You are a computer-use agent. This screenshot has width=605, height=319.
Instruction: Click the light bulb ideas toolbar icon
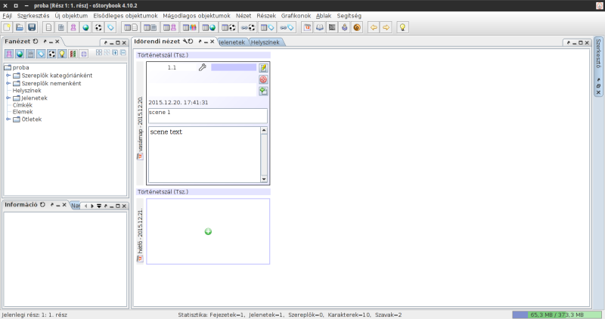(403, 27)
